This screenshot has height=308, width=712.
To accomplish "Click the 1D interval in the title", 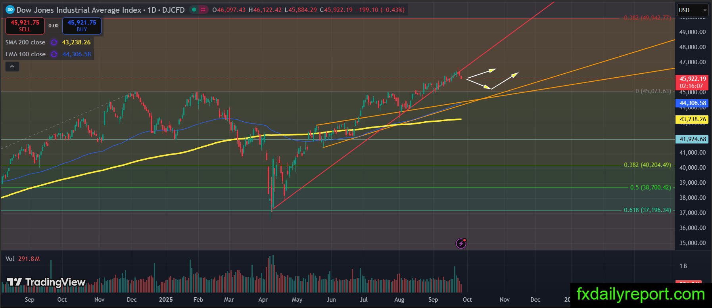I will 152,10.
